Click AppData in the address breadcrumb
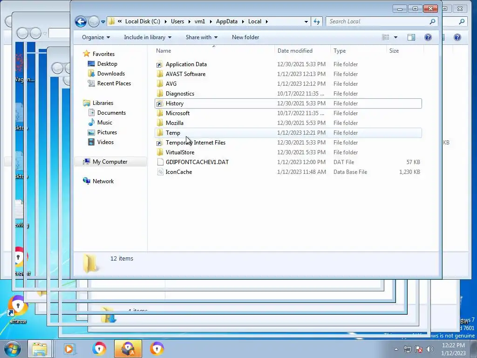Image resolution: width=477 pixels, height=358 pixels. click(227, 21)
